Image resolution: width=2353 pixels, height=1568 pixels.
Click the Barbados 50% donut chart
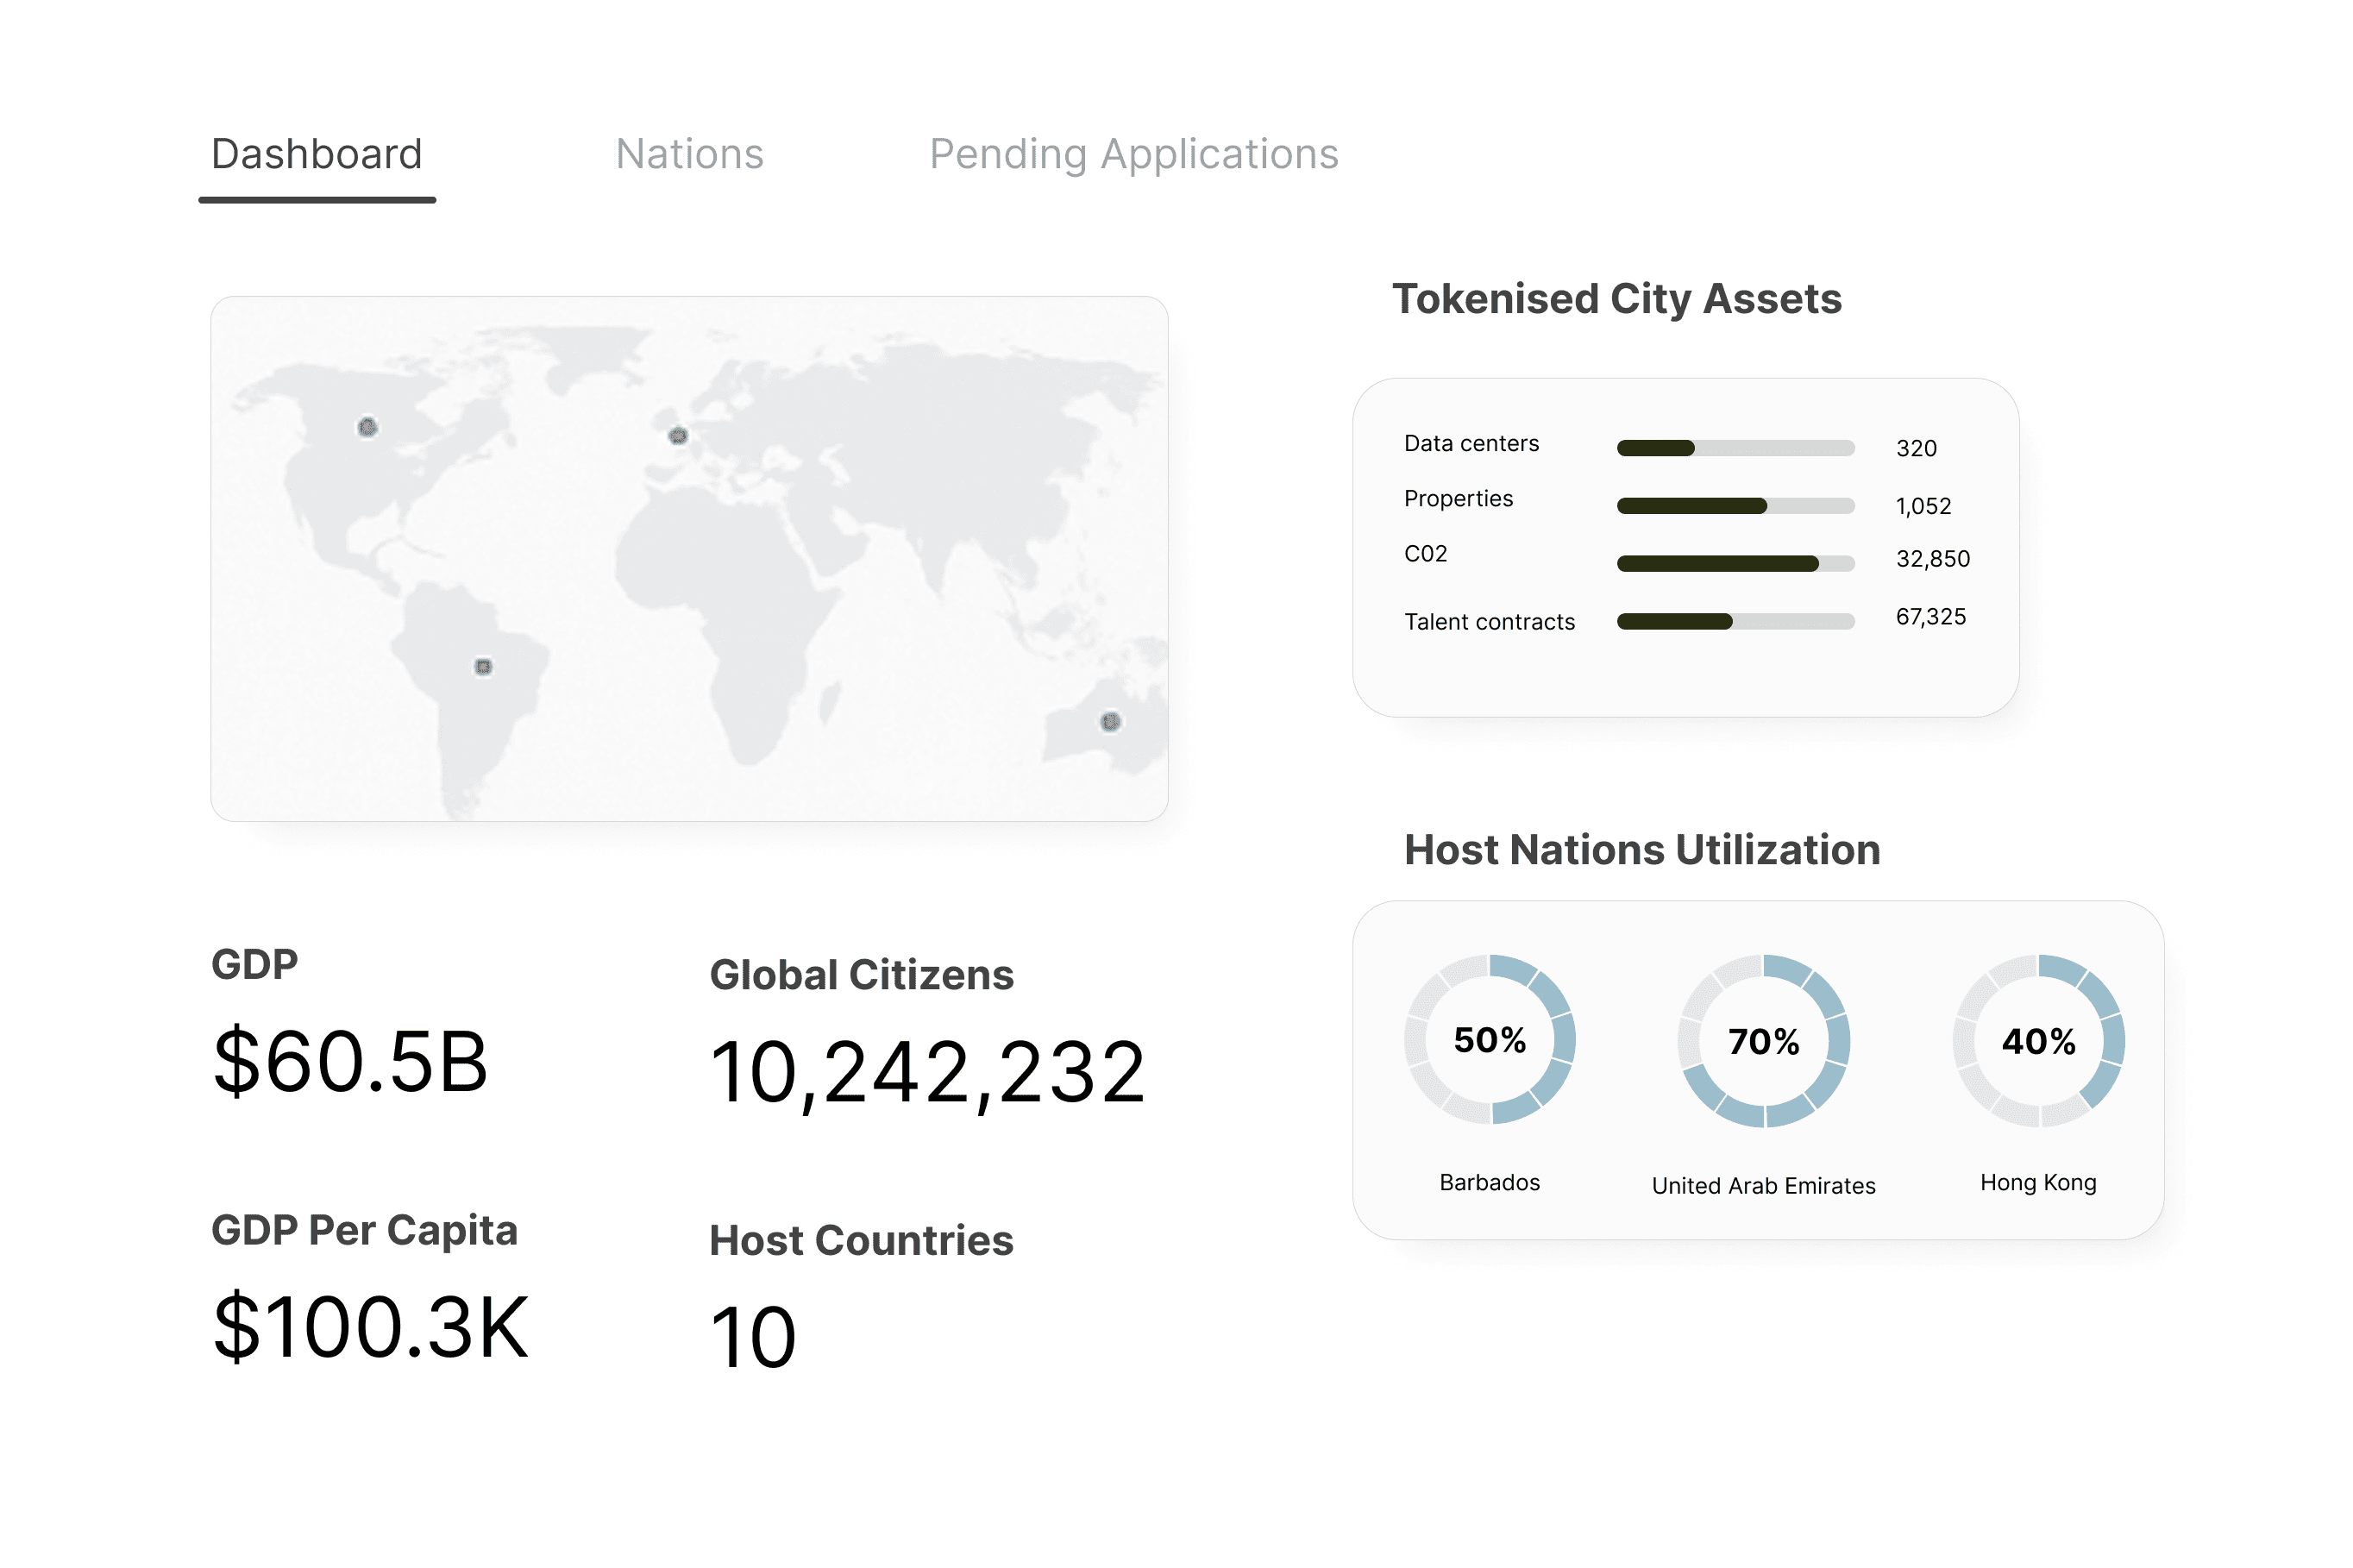click(1489, 1039)
